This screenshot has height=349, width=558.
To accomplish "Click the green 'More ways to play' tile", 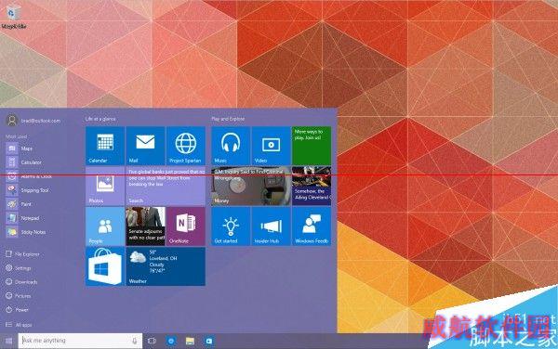I will point(312,146).
